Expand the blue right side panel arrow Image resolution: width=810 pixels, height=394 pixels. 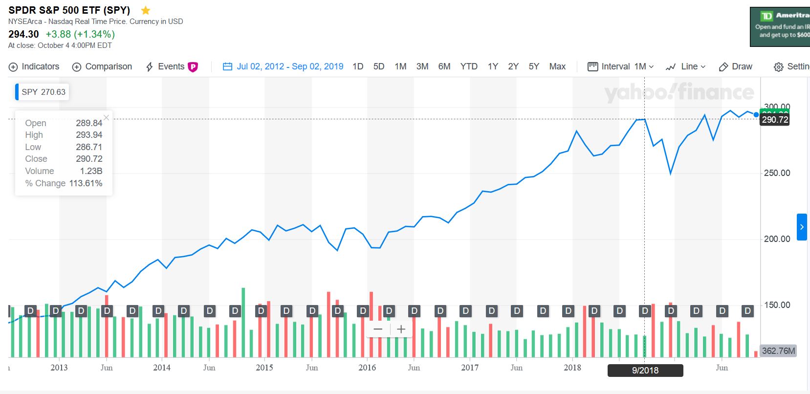802,227
